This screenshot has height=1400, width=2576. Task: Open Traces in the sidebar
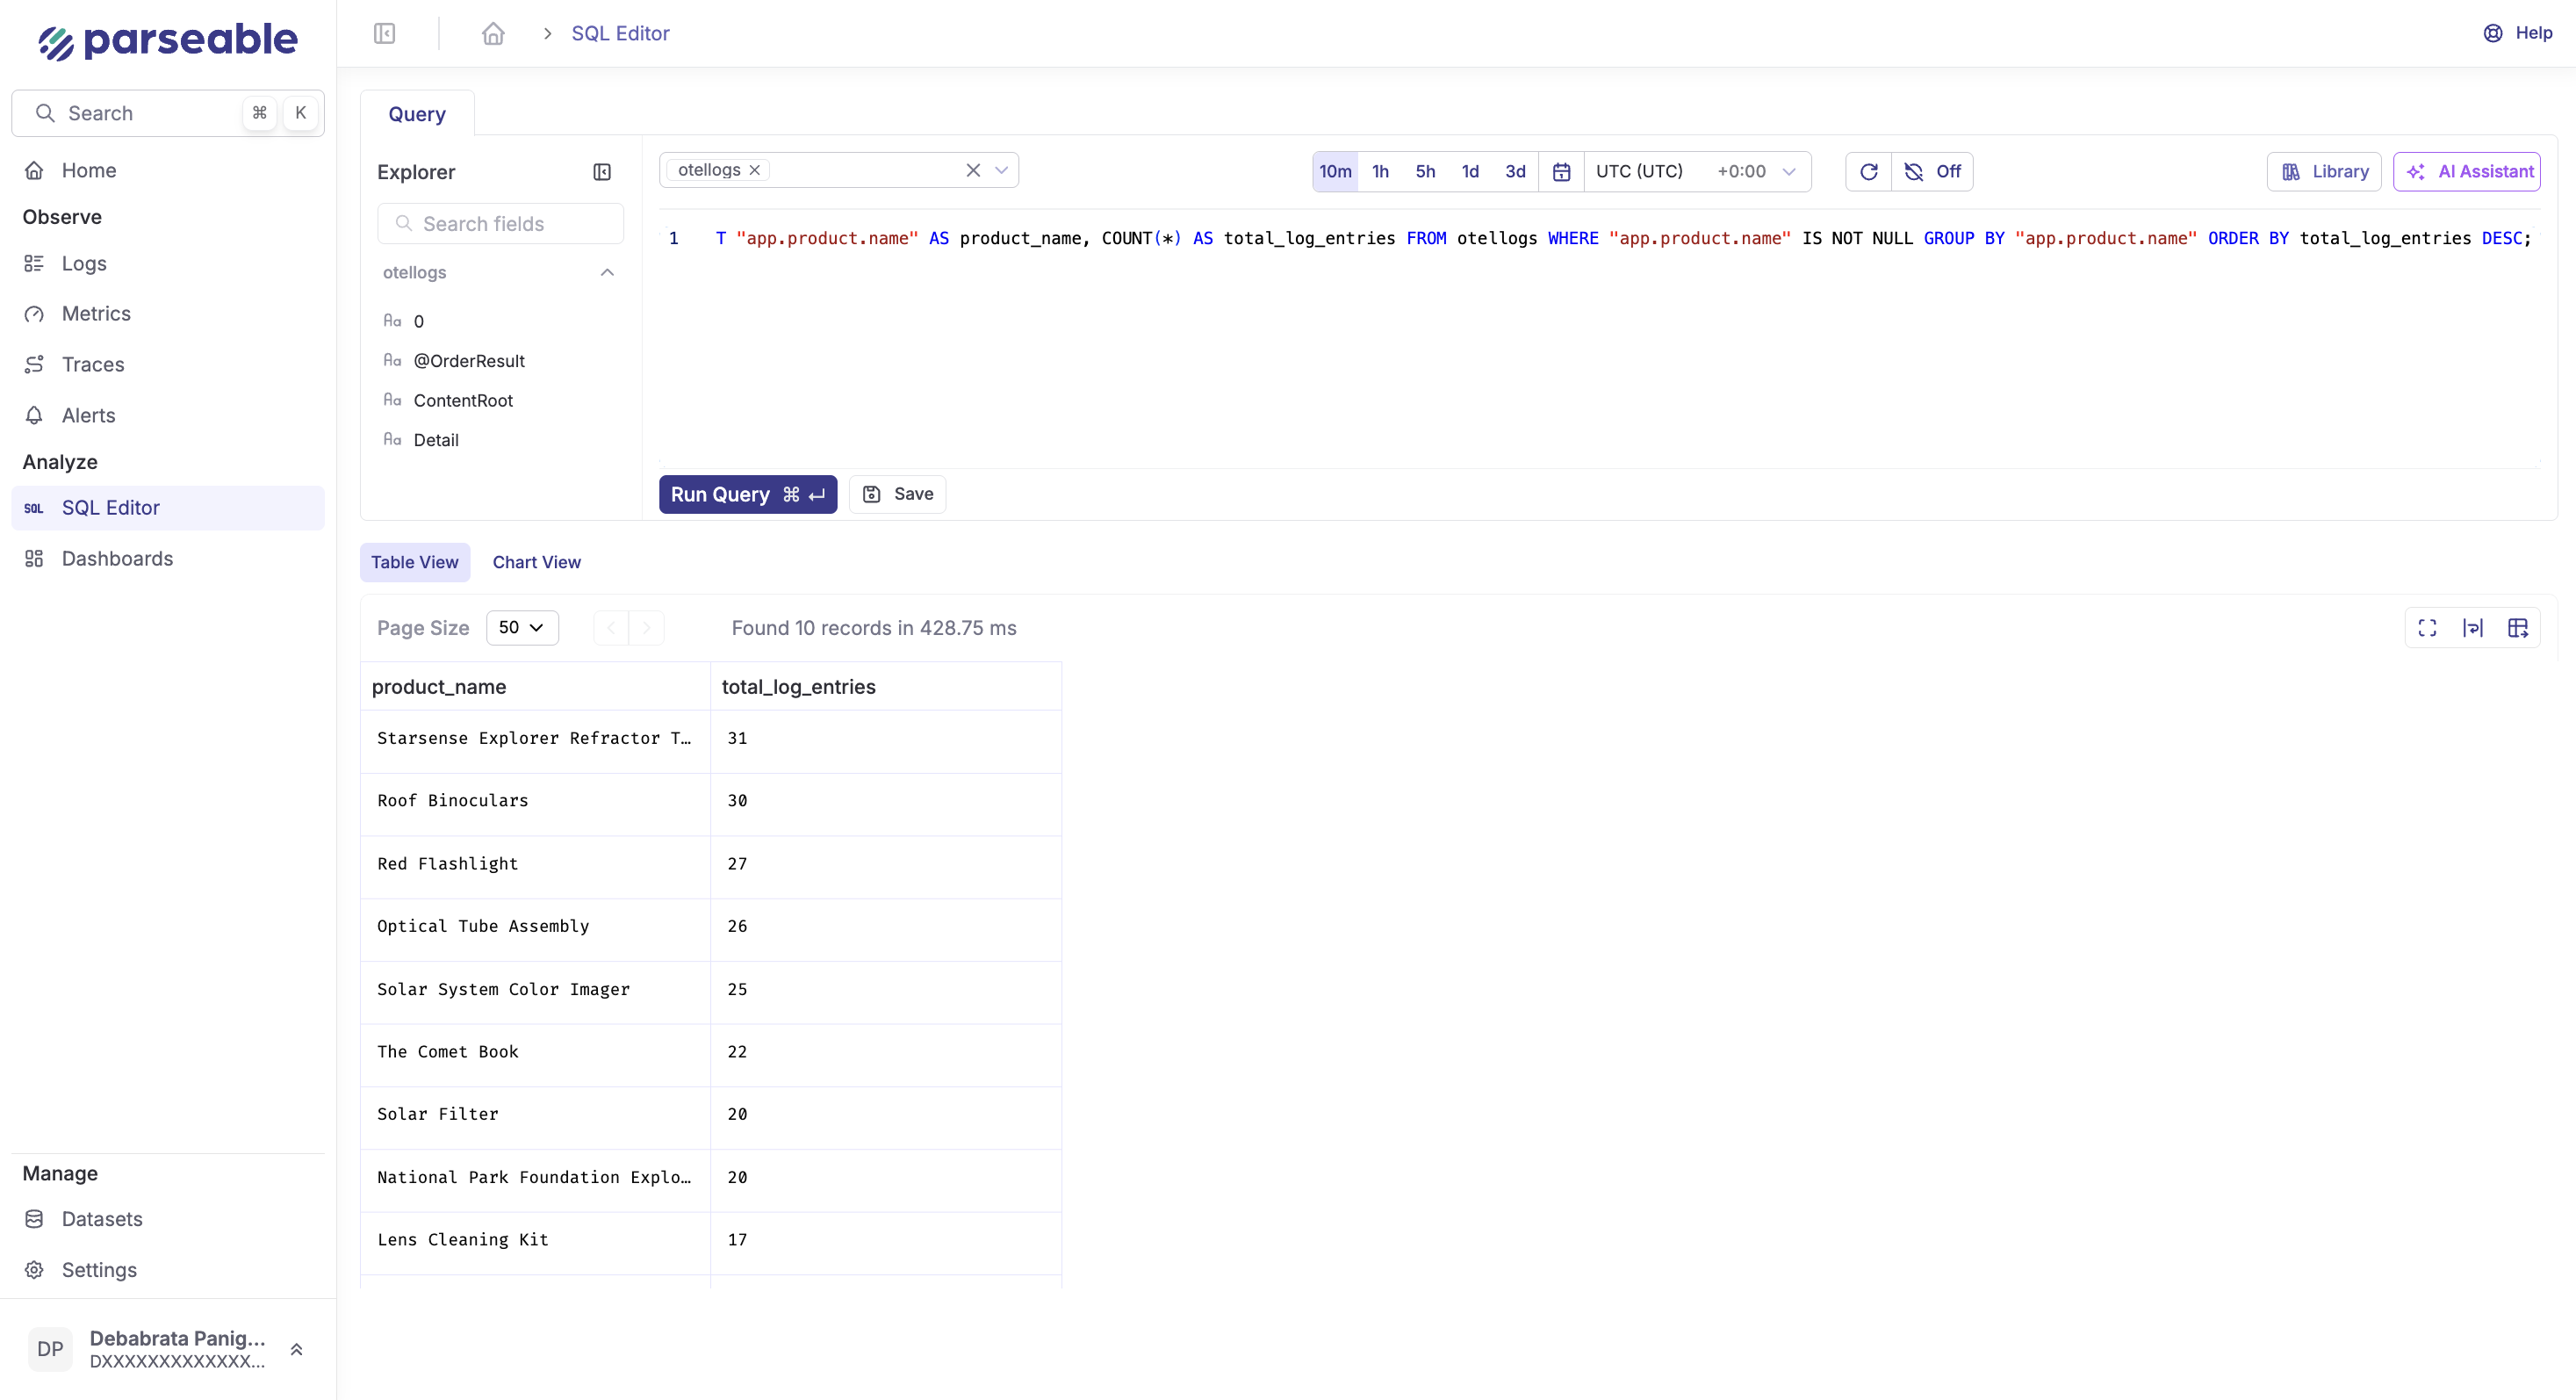point(168,365)
